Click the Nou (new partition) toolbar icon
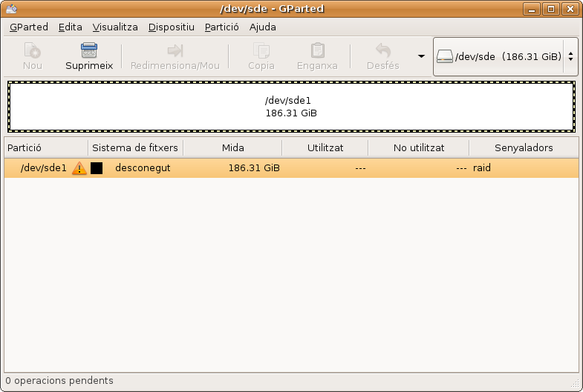Image resolution: width=583 pixels, height=392 pixels. click(x=32, y=51)
